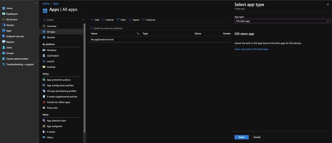Image resolution: width=332 pixels, height=143 pixels.
Task: Open the ellipsis menu beside Apps title
Action: [x=83, y=10]
